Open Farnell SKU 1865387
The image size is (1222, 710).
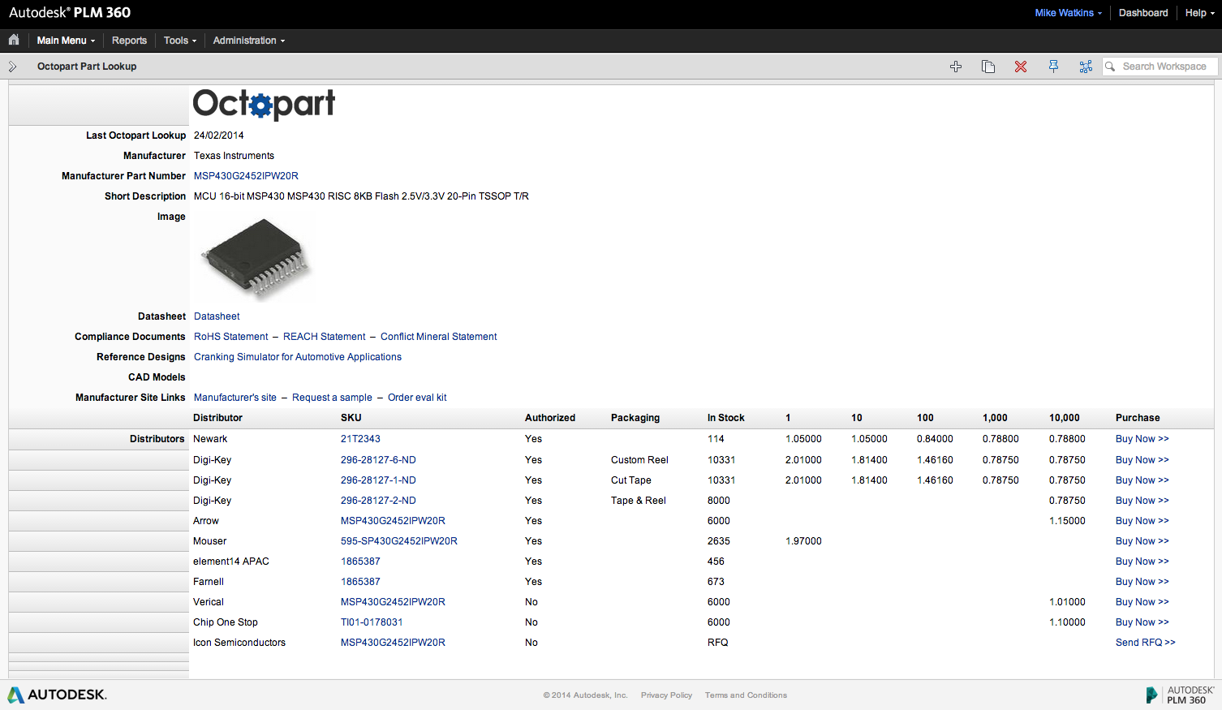tap(360, 582)
